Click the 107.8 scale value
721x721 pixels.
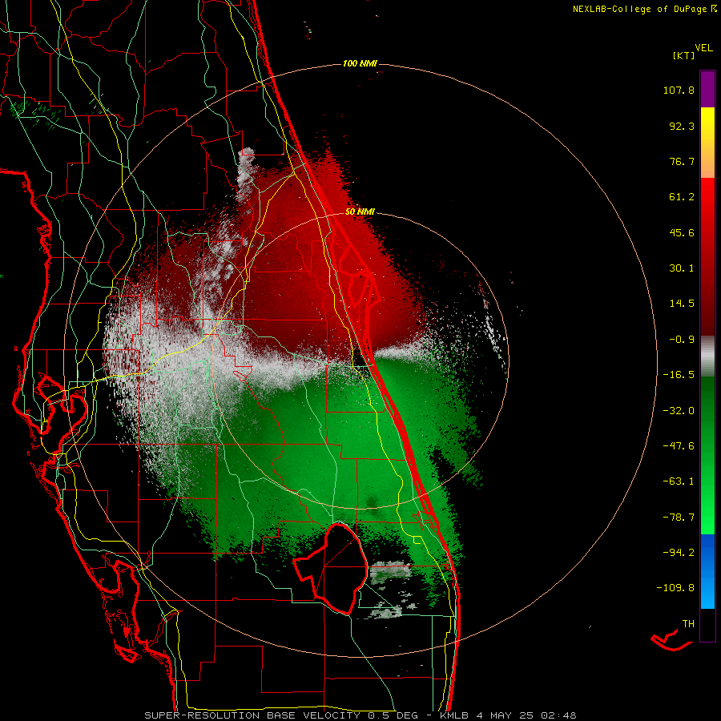[x=679, y=90]
